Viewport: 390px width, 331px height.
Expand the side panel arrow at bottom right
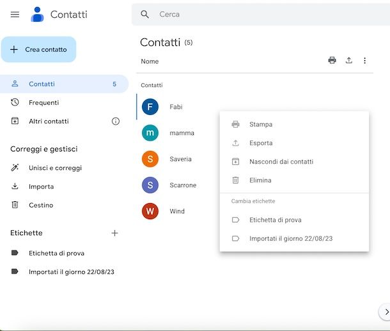[386, 312]
